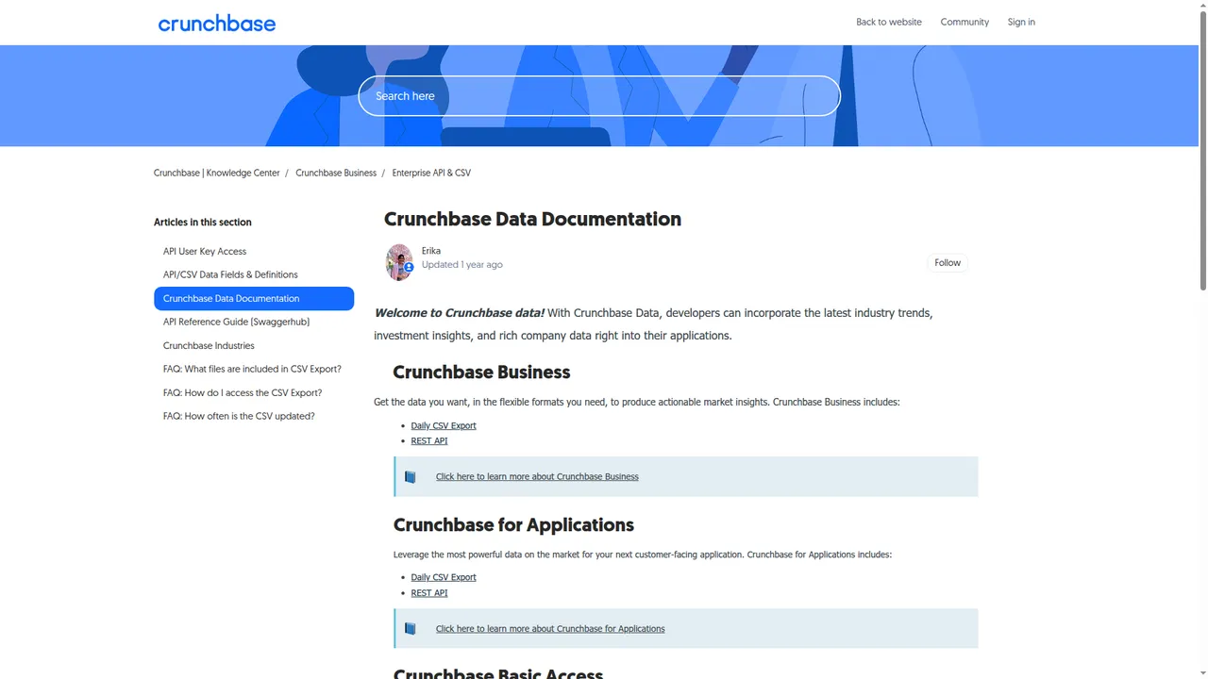Click Back to website in the top navigation
The image size is (1208, 679).
click(x=888, y=22)
